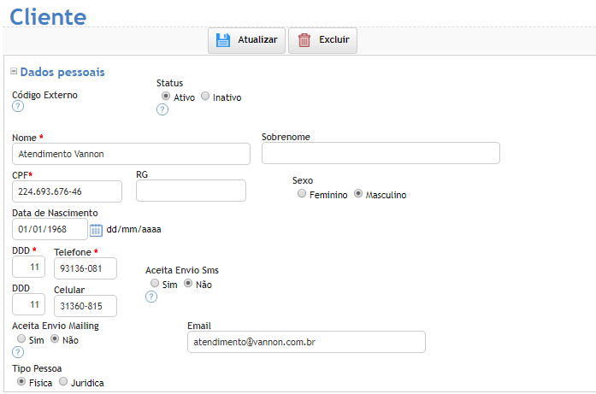This screenshot has width=596, height=394.
Task: Focus the Sobrenome input field
Action: click(x=381, y=153)
